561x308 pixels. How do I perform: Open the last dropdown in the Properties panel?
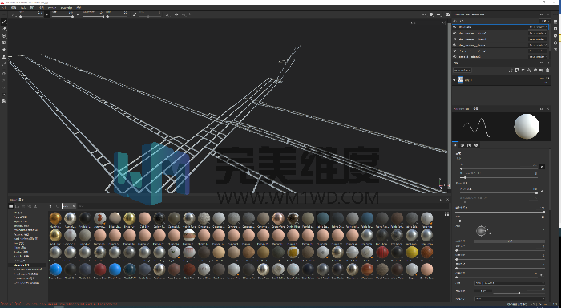click(x=510, y=298)
